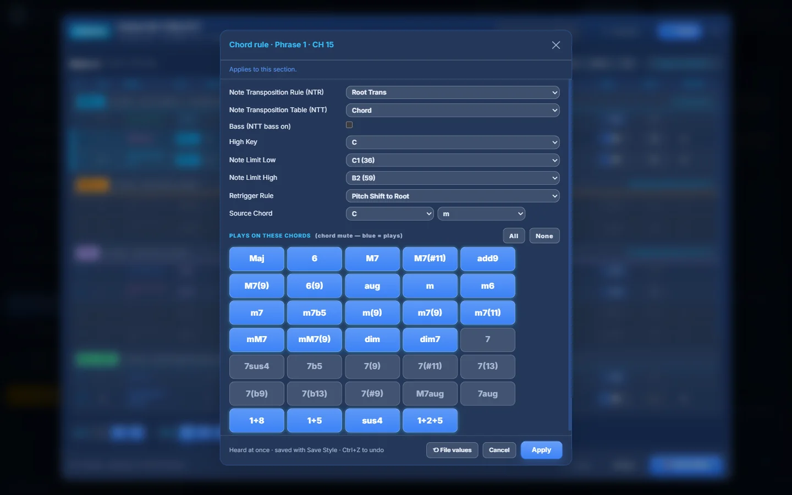Toggle the 6 chord button
The height and width of the screenshot is (495, 792).
tap(315, 258)
